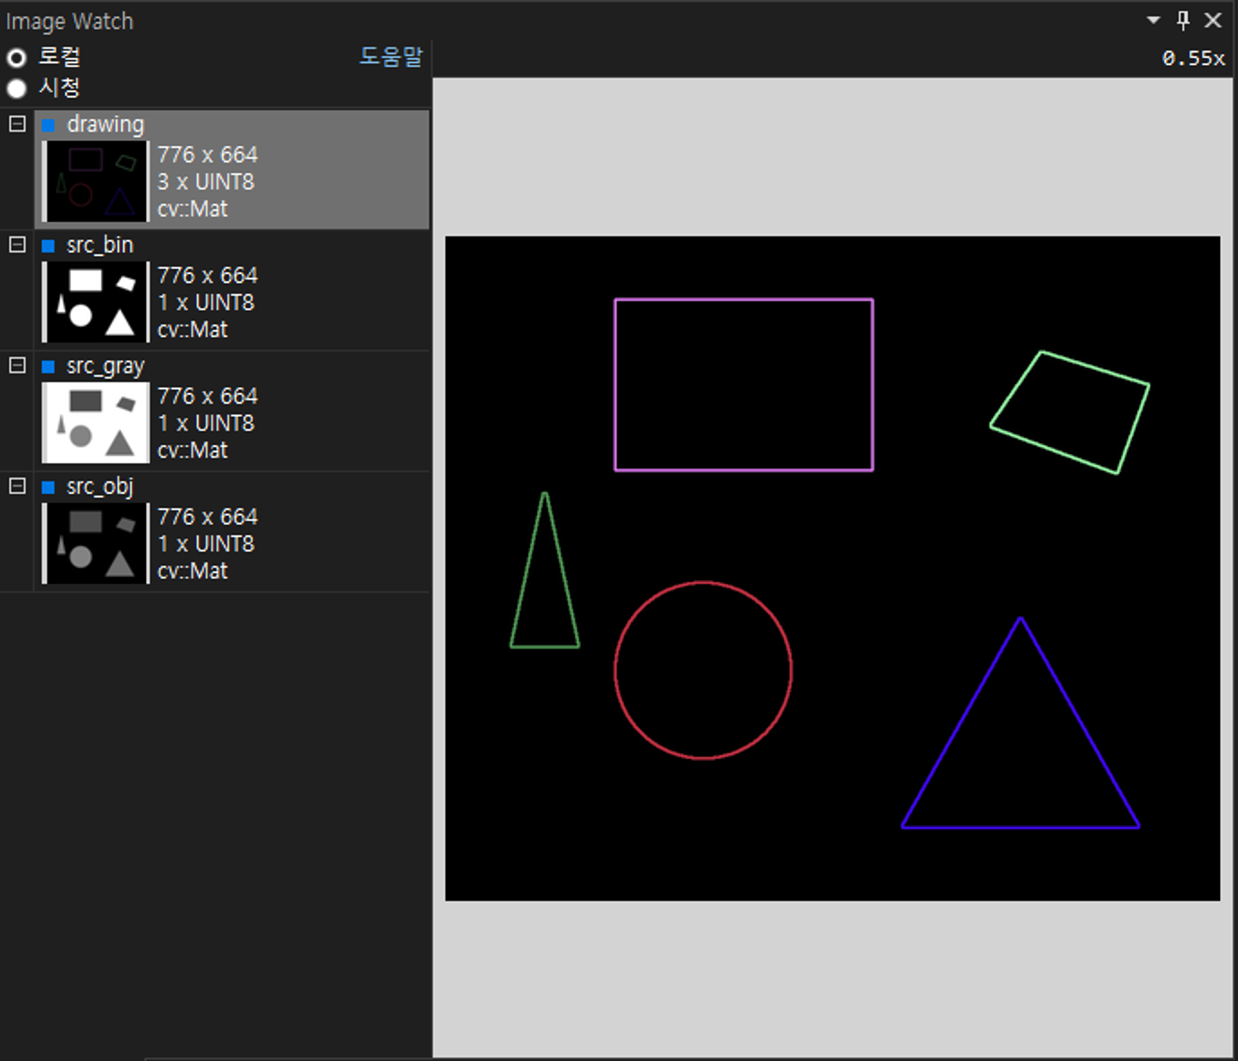Open the window position dropdown arrow
The image size is (1238, 1061).
(1153, 20)
